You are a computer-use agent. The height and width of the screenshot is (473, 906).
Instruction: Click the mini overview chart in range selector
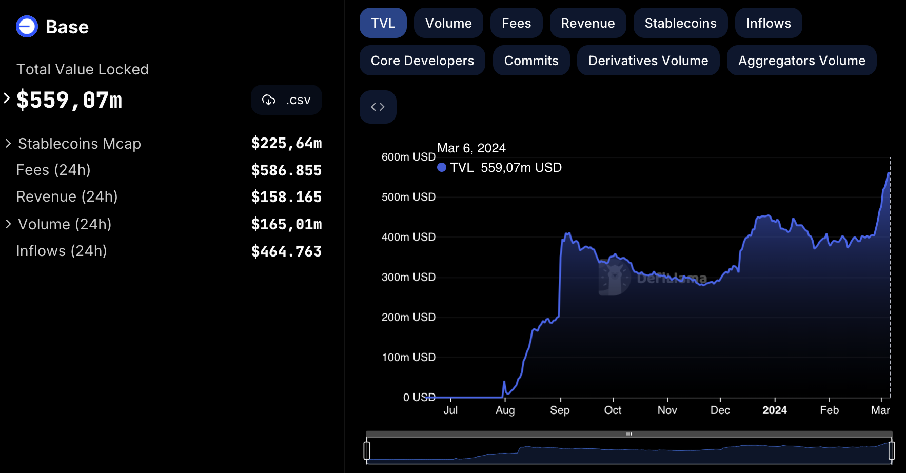click(x=629, y=451)
